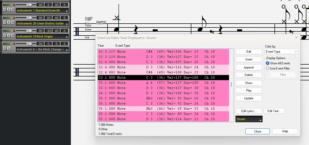Select event 35:1:000 Note C 3
This screenshot has height=145, width=309.
tap(163, 103)
